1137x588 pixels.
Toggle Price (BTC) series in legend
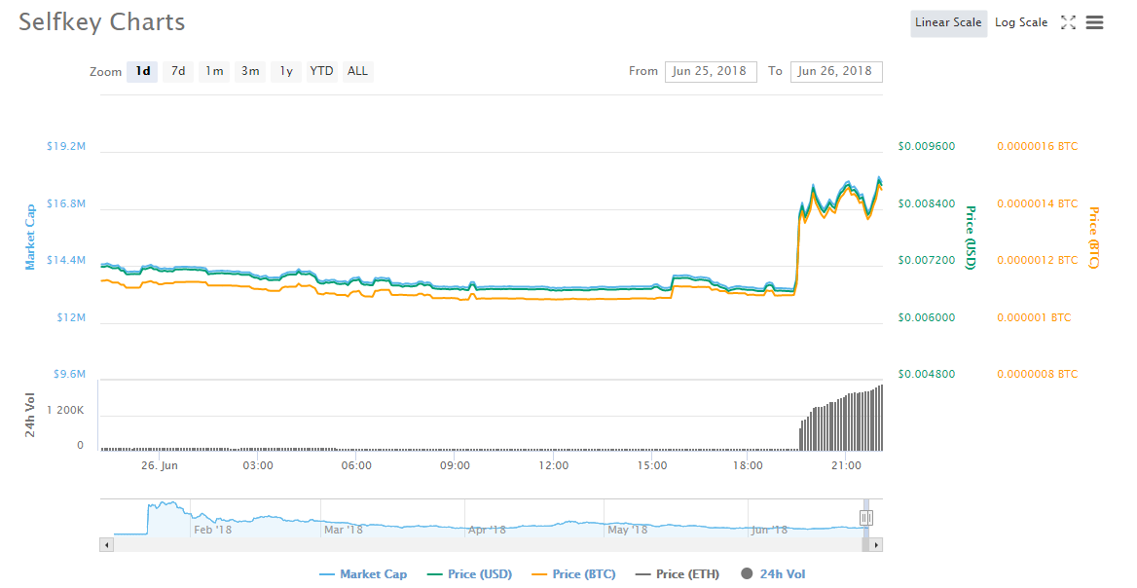click(573, 574)
